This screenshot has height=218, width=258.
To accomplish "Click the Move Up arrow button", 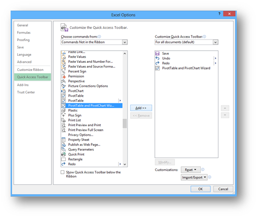I will 225,108.
